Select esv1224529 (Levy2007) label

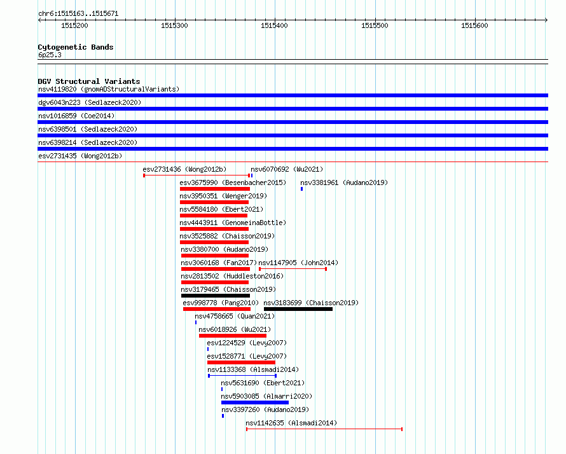247,343
